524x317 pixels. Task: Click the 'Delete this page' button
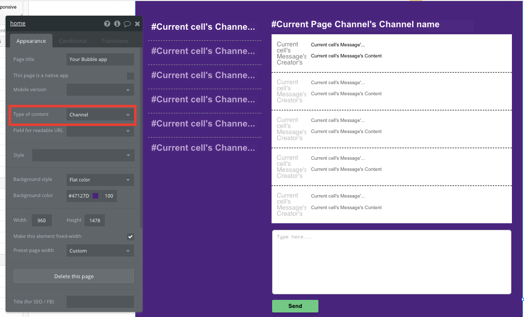[74, 276]
